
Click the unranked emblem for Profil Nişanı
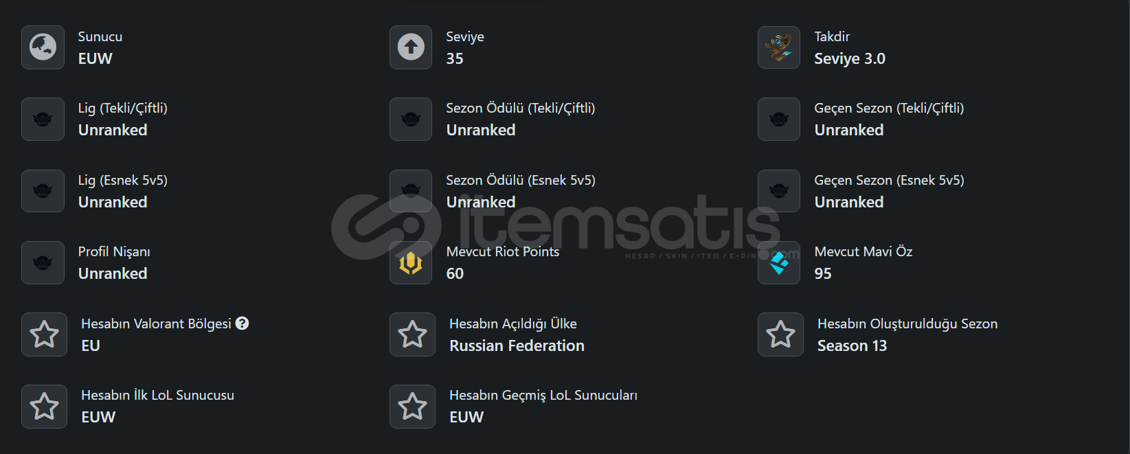[43, 262]
